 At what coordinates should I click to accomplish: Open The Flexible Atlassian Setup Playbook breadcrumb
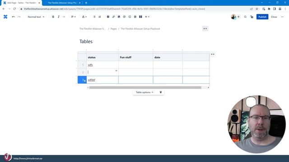[x=140, y=29]
